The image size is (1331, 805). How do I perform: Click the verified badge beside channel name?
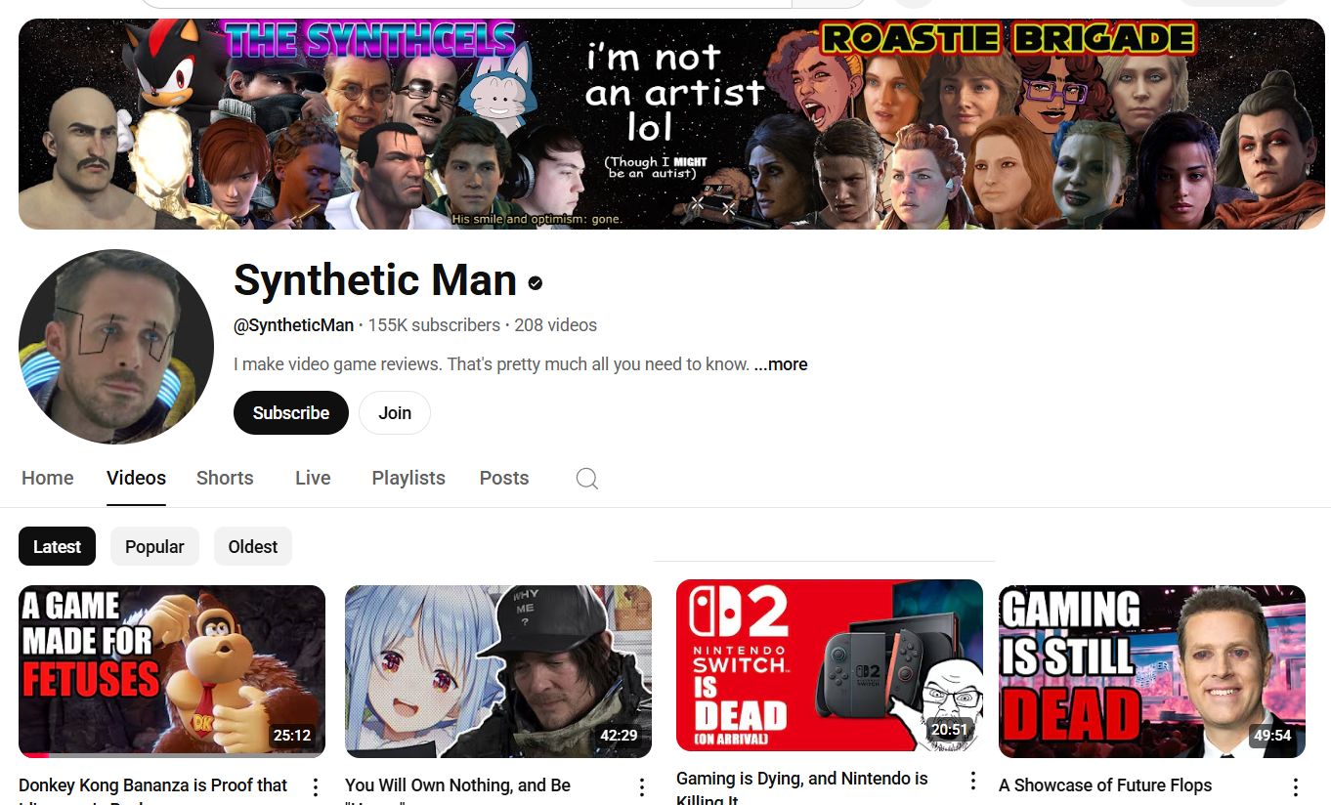[x=536, y=283]
